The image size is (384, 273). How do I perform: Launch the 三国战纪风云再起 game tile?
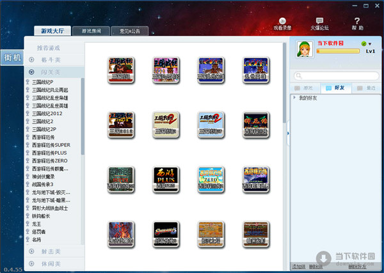[x=166, y=70]
